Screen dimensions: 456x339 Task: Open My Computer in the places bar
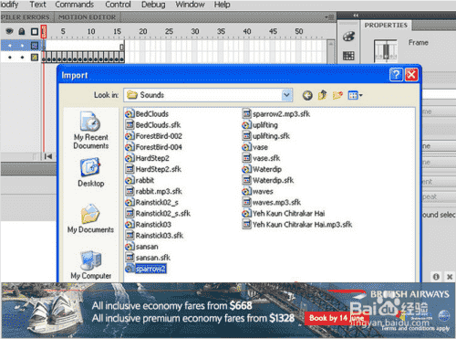(x=91, y=265)
